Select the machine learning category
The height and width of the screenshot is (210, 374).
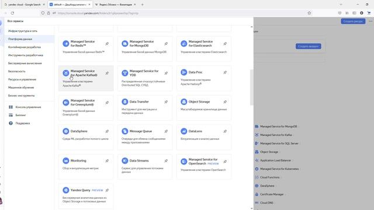(x=21, y=87)
